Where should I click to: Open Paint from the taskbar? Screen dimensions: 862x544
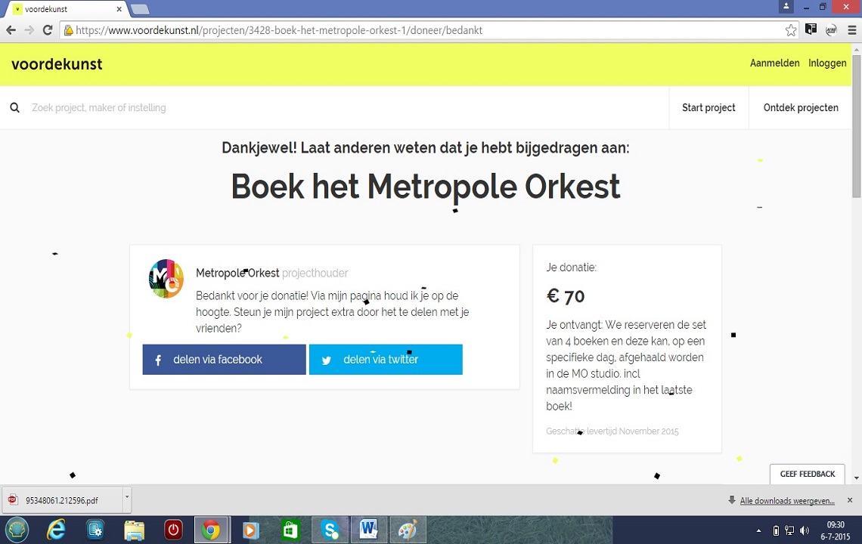[408, 530]
